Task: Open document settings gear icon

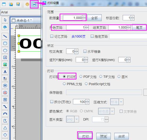Action: pyautogui.click(x=27, y=4)
